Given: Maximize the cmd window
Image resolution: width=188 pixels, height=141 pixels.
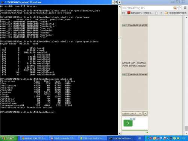Looking at the screenshot, I should pos(116,2).
